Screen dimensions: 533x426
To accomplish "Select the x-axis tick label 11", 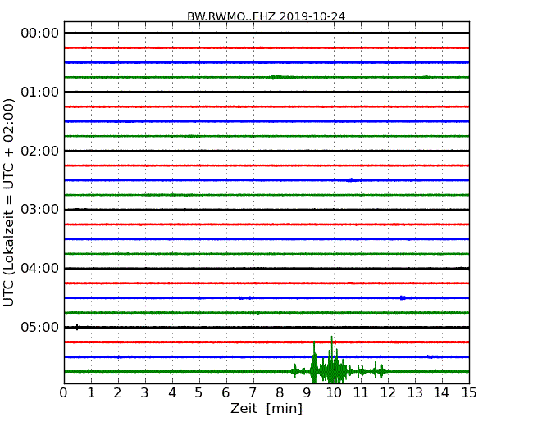I will click(361, 393).
